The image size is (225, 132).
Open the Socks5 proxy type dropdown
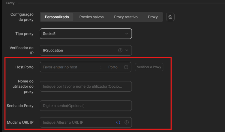pos(86,34)
